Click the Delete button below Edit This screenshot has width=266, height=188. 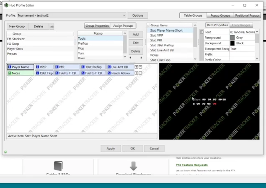(x=136, y=51)
